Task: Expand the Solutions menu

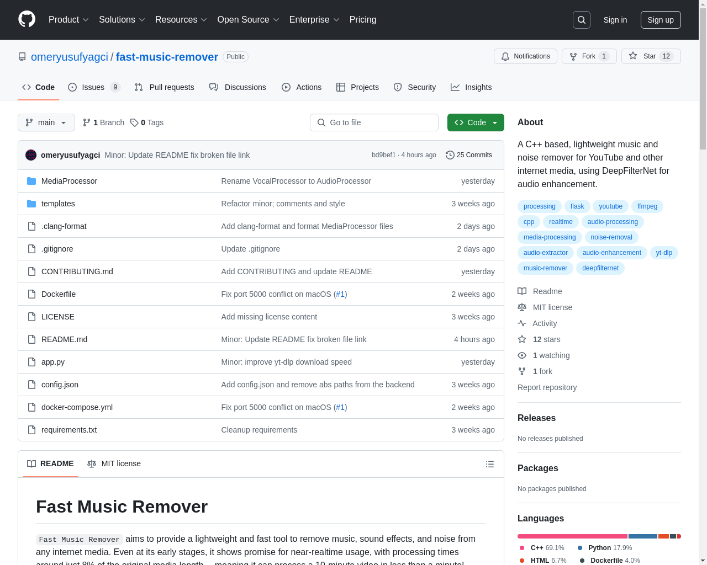Action: 122,20
